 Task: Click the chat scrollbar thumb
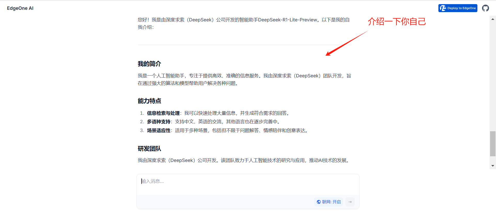[x=493, y=144]
